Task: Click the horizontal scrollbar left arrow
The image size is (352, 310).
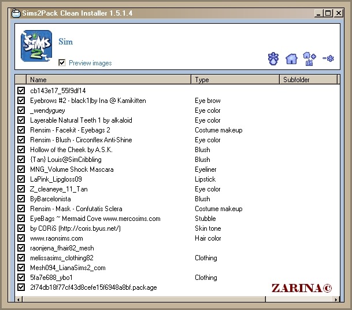Action: coord(18,300)
